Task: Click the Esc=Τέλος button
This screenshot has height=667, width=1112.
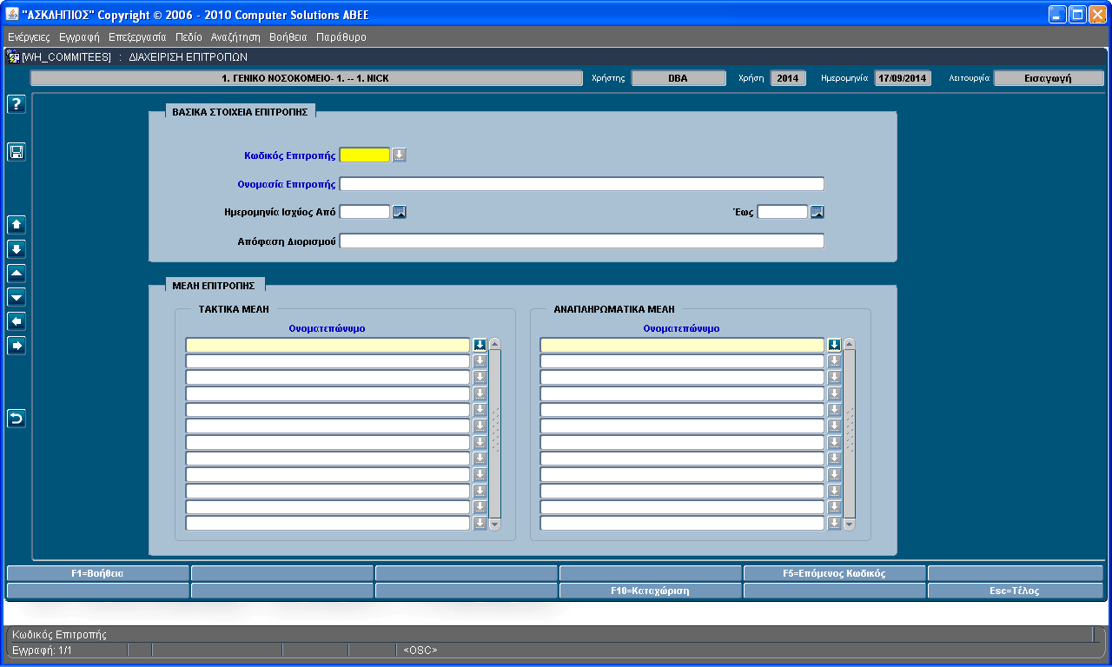Action: click(1016, 591)
